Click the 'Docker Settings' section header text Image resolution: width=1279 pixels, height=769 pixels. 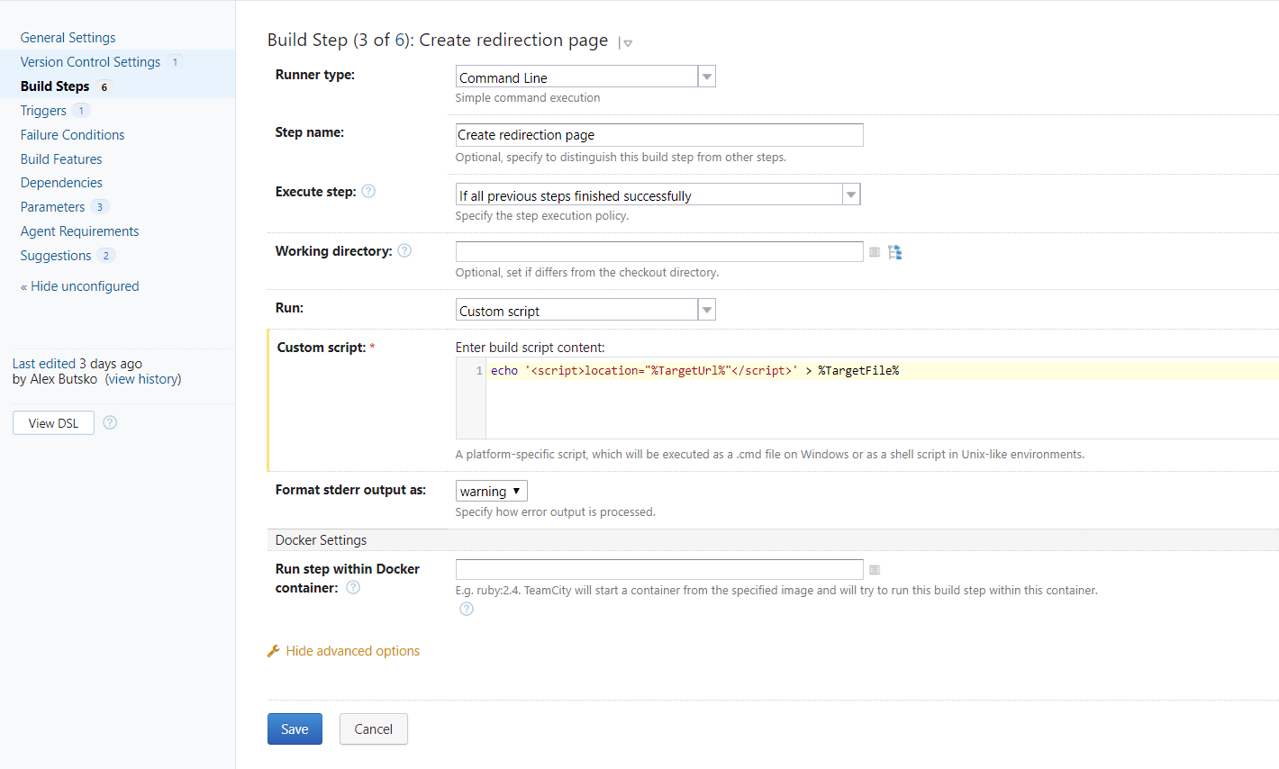tap(321, 540)
